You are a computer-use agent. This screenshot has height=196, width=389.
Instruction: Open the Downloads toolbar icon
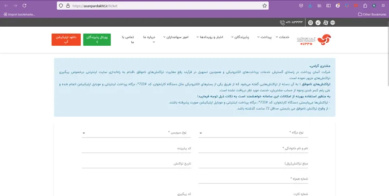click(310, 6)
